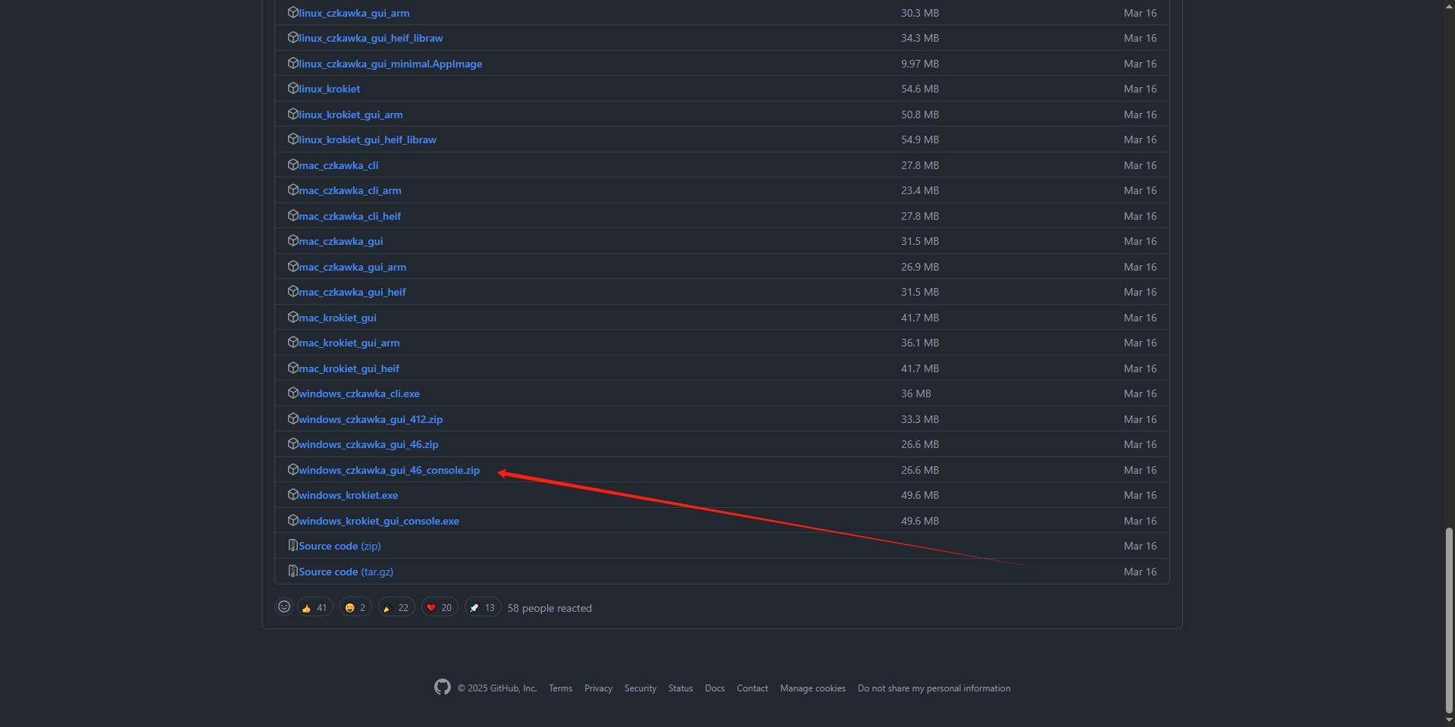This screenshot has height=727, width=1455.
Task: Download Source code (tar.gz)
Action: pyautogui.click(x=346, y=572)
